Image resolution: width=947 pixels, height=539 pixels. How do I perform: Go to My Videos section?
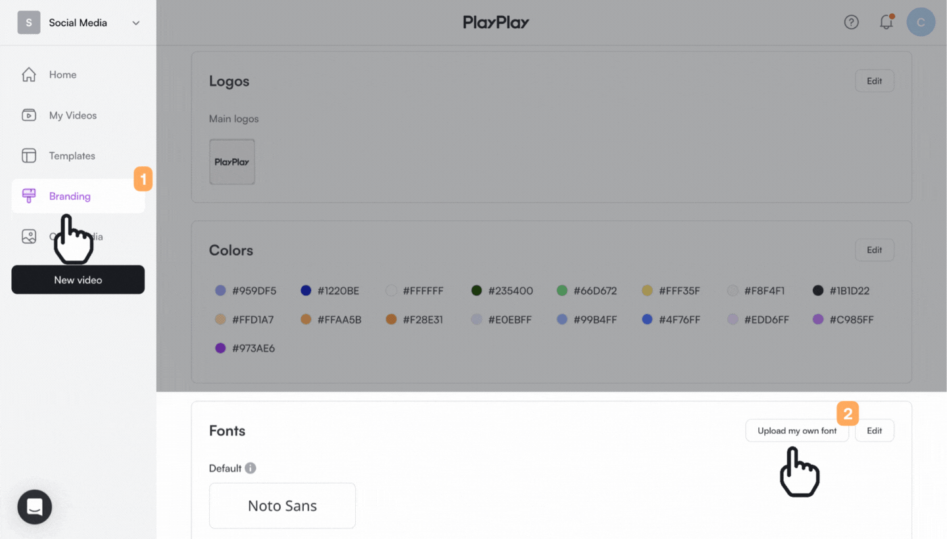pos(72,115)
